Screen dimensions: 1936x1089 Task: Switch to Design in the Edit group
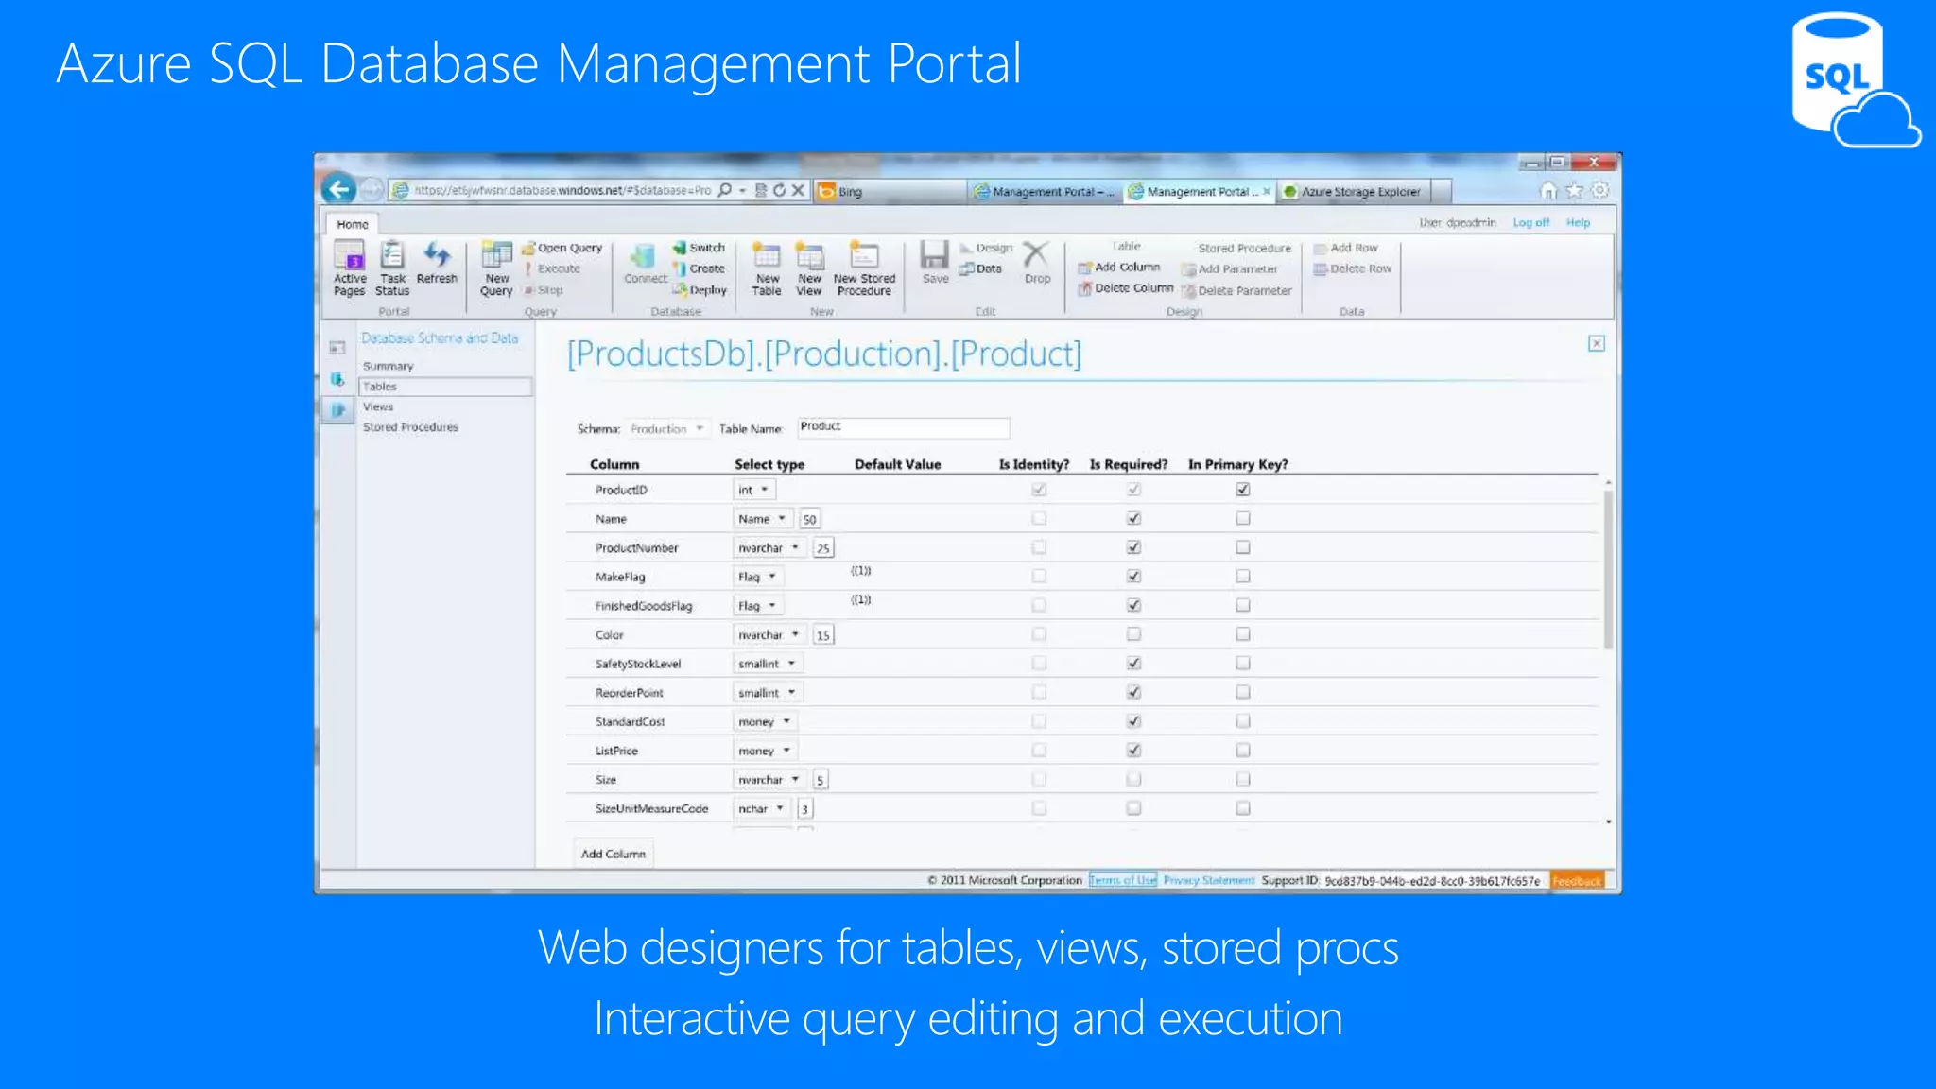(x=986, y=248)
